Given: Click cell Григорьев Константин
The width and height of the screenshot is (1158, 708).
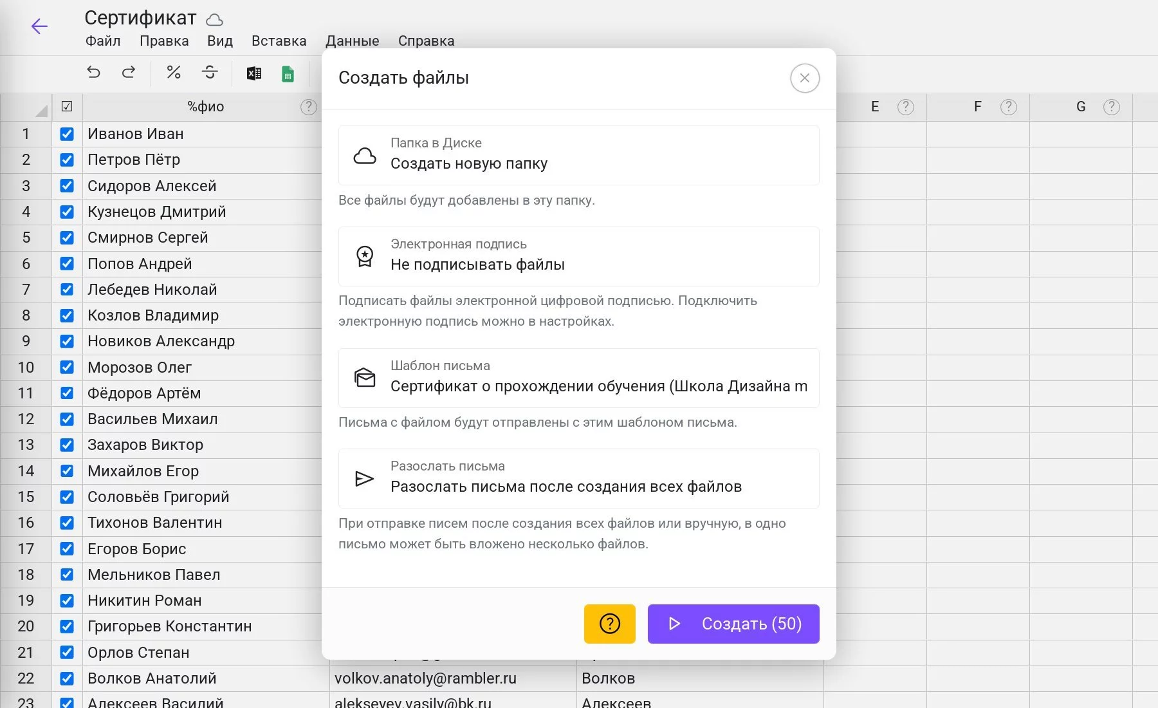Looking at the screenshot, I should click(x=203, y=626).
